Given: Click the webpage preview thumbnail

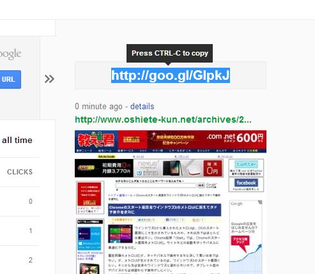Looking at the screenshot, I should point(171,202).
